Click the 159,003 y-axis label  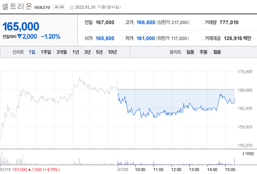click(x=245, y=127)
